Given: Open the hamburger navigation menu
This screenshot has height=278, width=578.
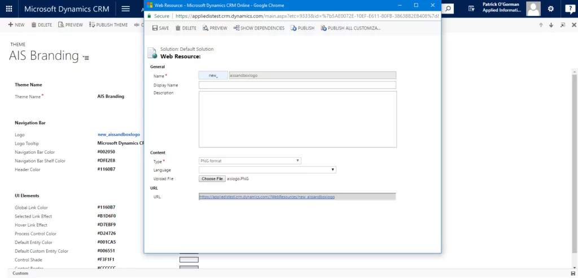Looking at the screenshot, I should (x=126, y=8).
